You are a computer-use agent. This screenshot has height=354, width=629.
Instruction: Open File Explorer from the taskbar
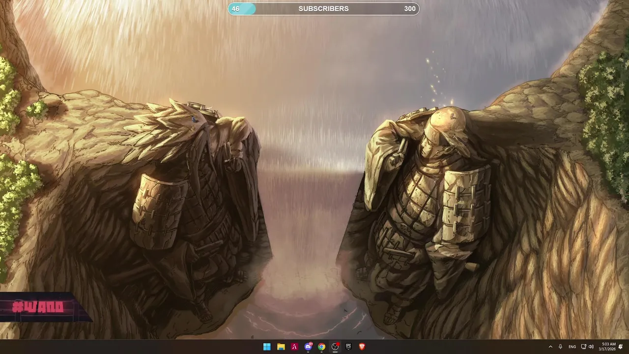click(x=281, y=347)
